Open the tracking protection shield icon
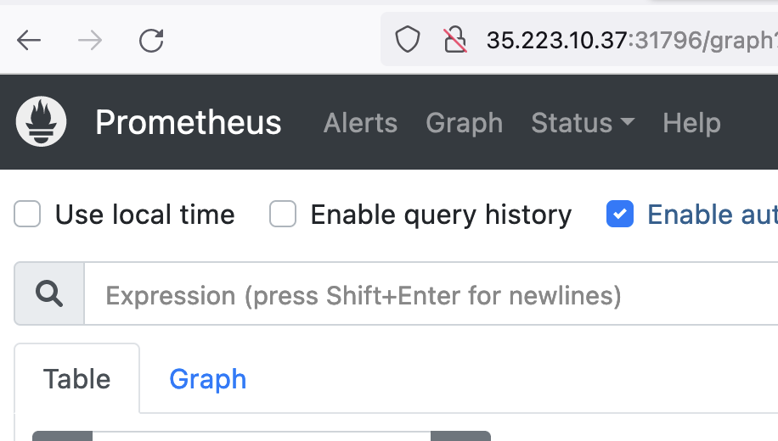Screen dimensions: 778x441 pyautogui.click(x=409, y=39)
